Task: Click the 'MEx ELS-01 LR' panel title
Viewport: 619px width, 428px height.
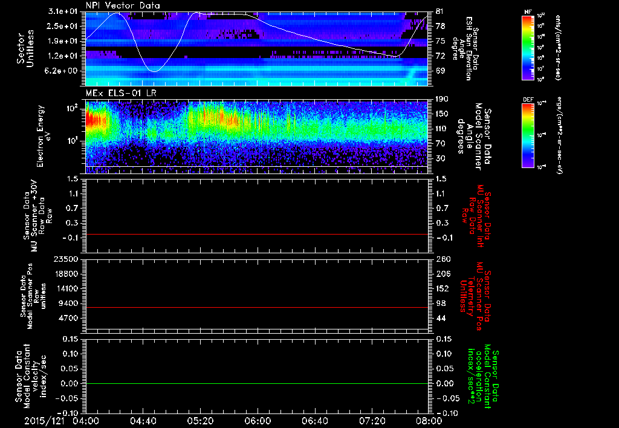Action: [x=120, y=93]
